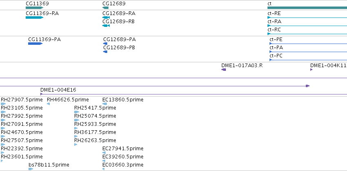
Task: Click the CG12689-RB transcript glyph
Action: click(x=106, y=26)
